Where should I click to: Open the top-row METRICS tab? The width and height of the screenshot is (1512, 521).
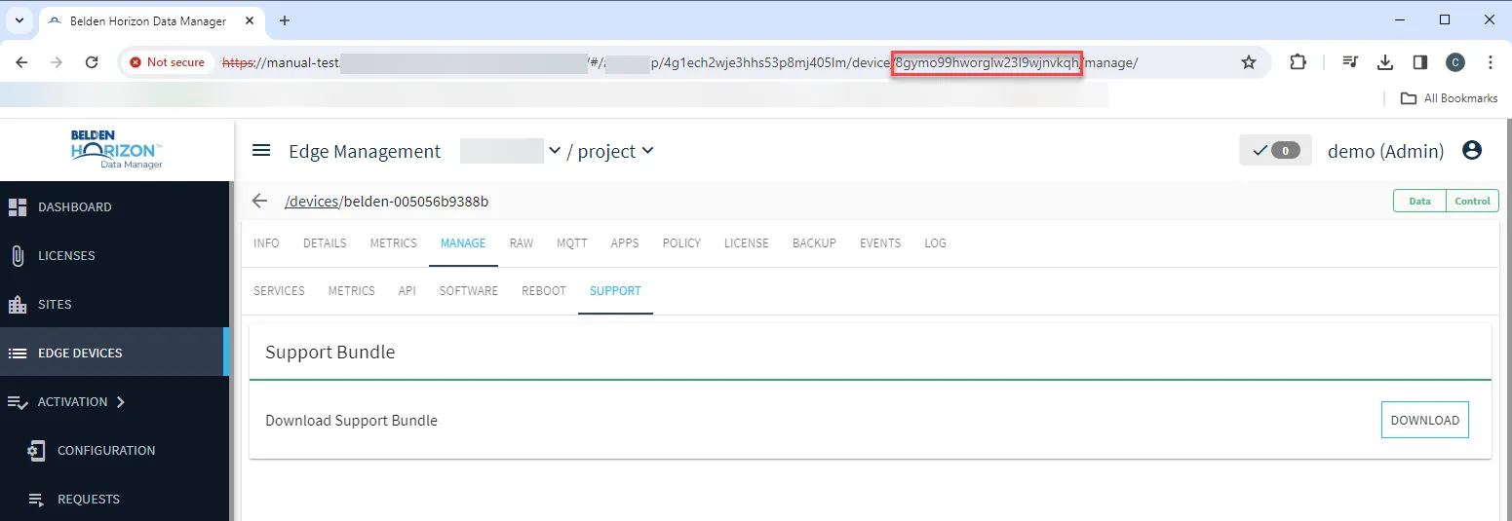click(x=394, y=243)
